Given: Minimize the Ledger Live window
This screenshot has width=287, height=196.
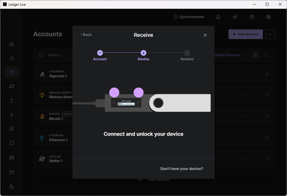Looking at the screenshot, I should 254,4.
